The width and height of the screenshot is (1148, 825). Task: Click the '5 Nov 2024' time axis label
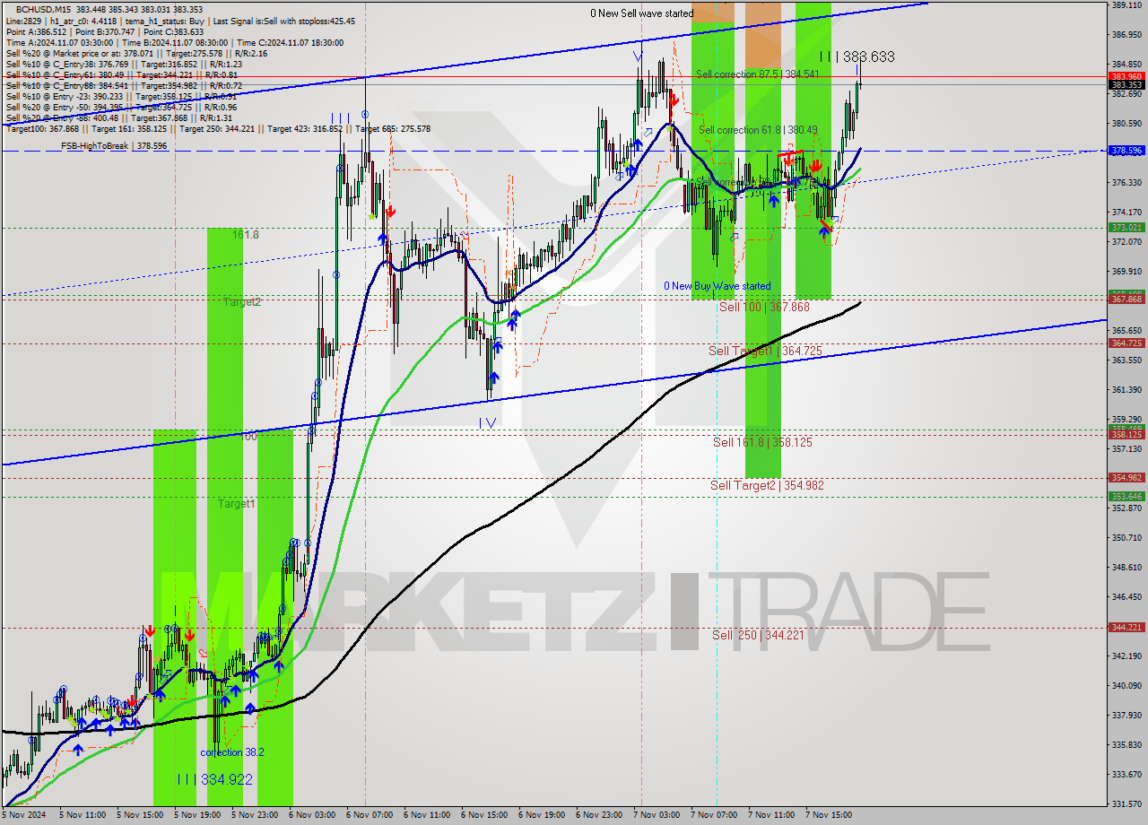tap(22, 816)
